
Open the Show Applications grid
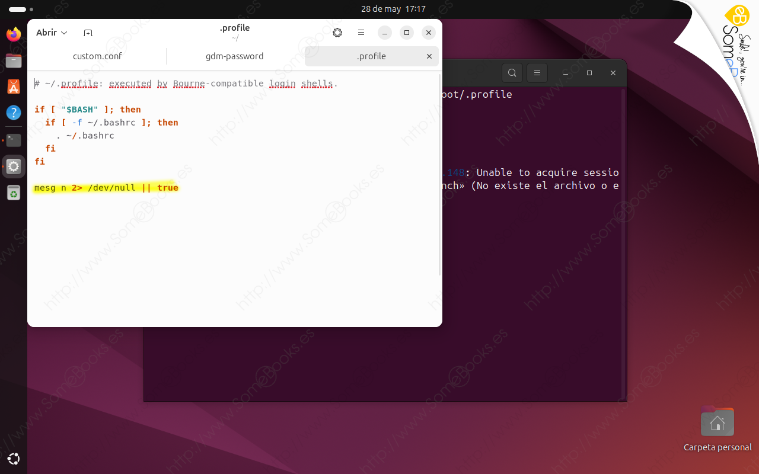[13, 459]
